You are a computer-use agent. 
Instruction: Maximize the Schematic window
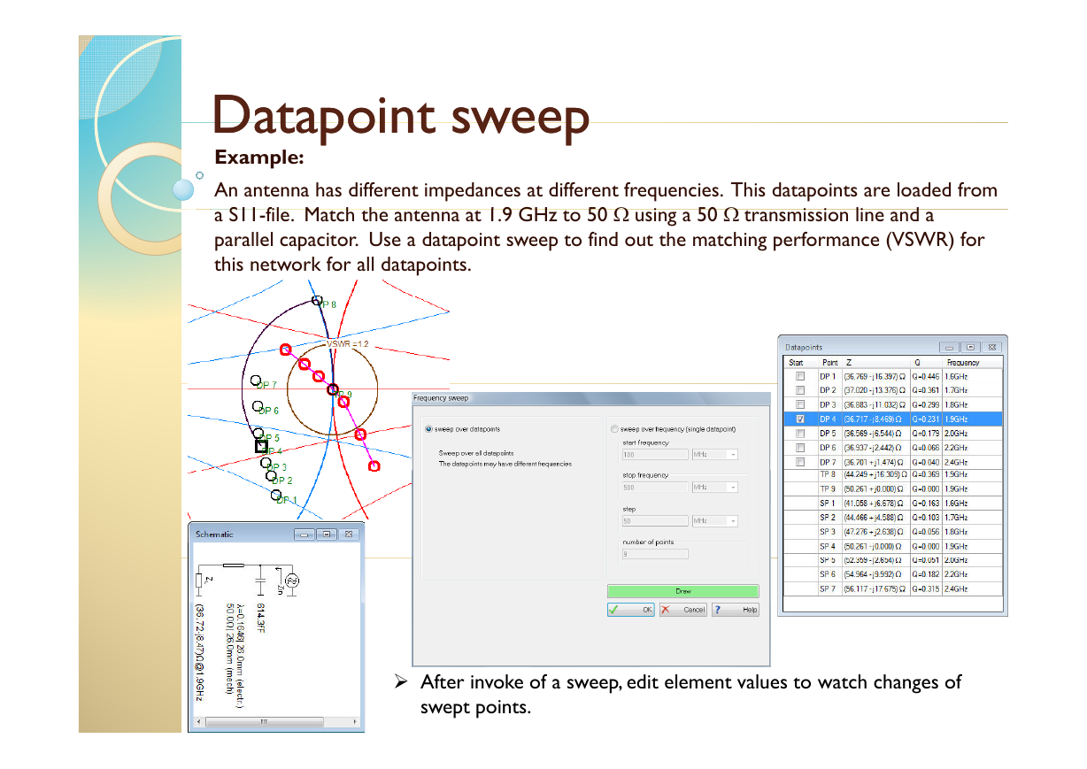coord(327,534)
